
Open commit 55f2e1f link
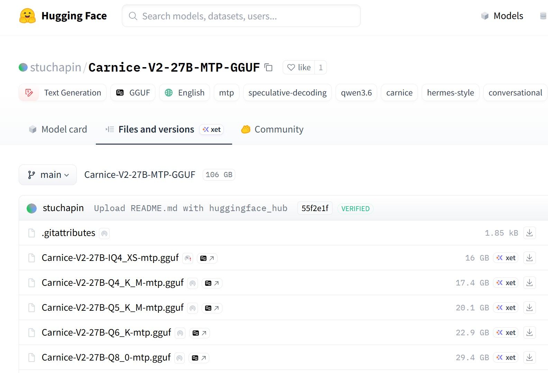coord(315,208)
